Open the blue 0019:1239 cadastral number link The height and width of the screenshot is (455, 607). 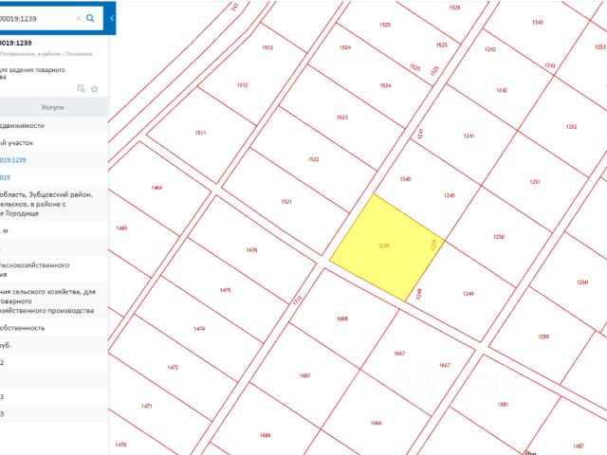[12, 160]
